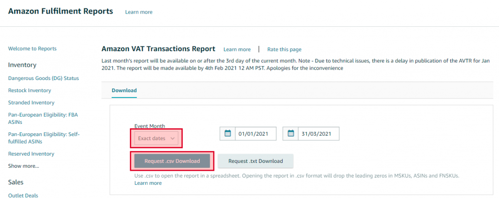This screenshot has height=199, width=499.
Task: Open Learn more beside VAT Transactions Report
Action: (x=237, y=49)
